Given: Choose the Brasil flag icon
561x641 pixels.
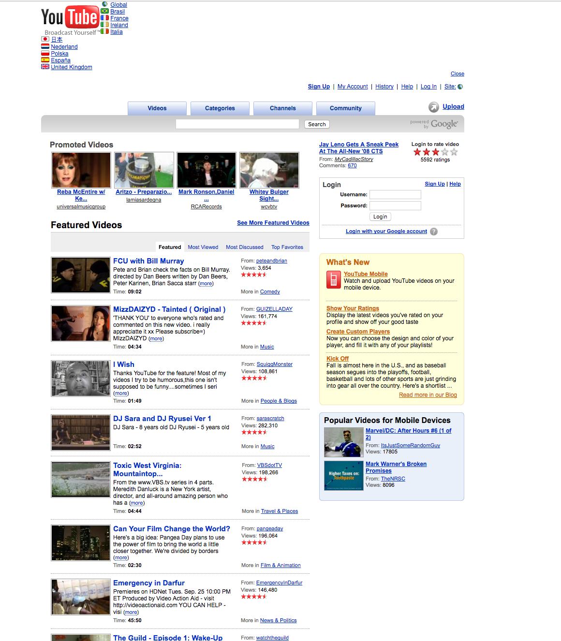Looking at the screenshot, I should click(x=105, y=11).
